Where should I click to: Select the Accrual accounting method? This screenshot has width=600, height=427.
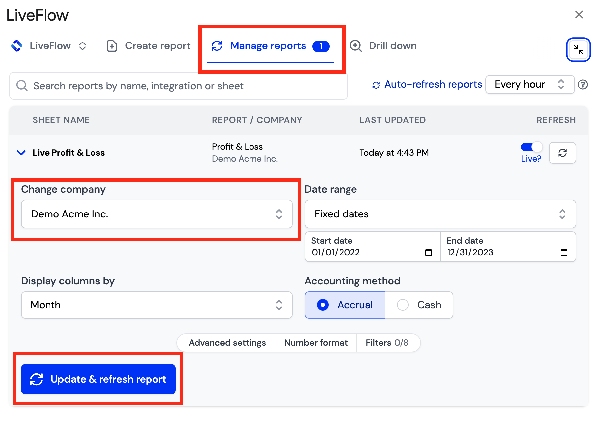coord(345,305)
